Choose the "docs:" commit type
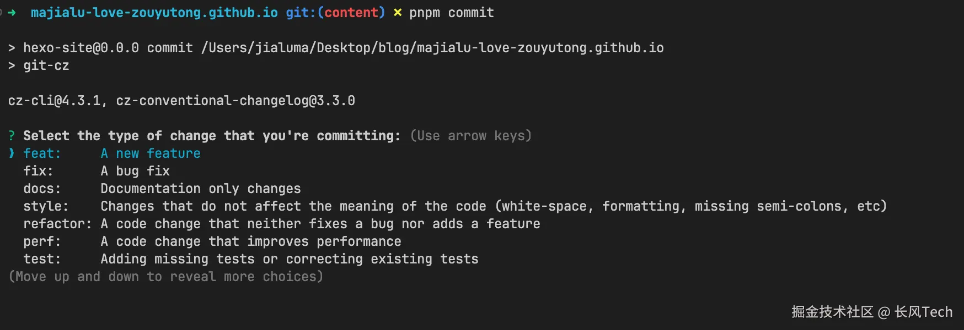964x330 pixels. (42, 189)
